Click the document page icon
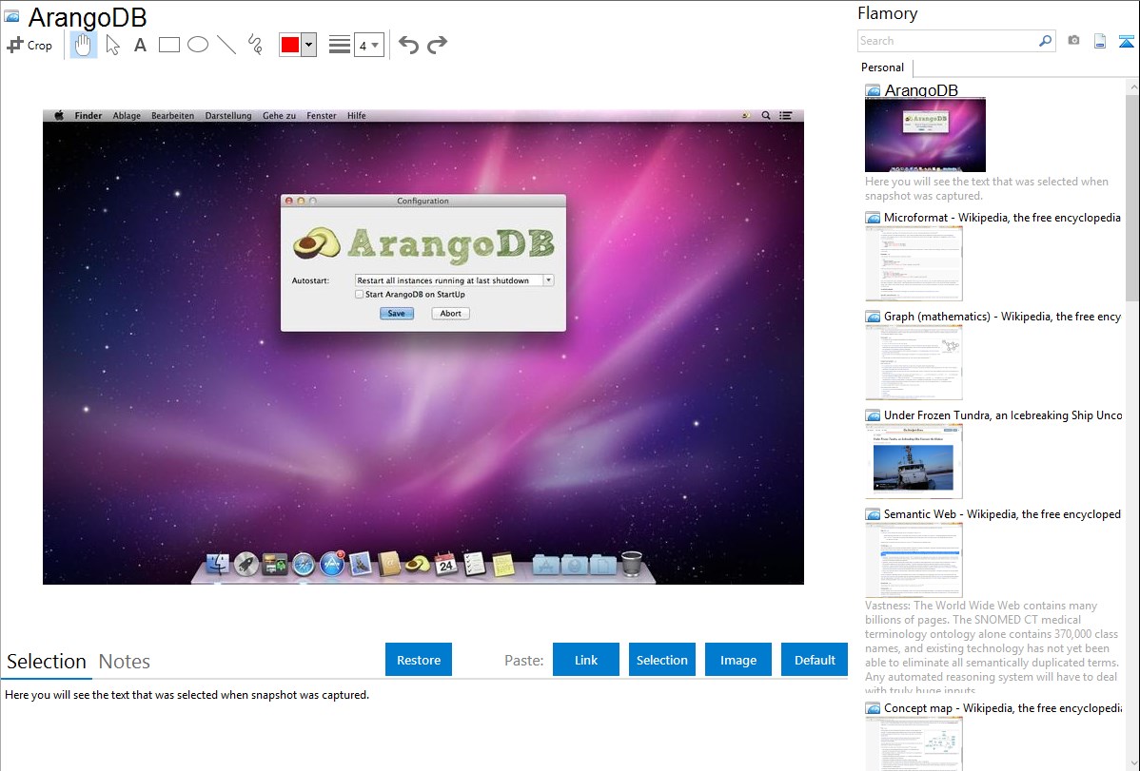This screenshot has height=771, width=1140. 1100,42
